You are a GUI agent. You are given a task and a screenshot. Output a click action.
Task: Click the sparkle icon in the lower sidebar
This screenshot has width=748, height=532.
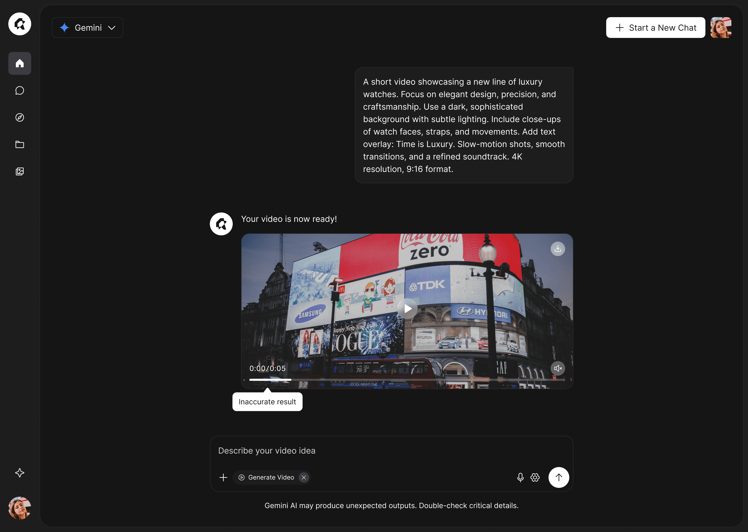[20, 472]
